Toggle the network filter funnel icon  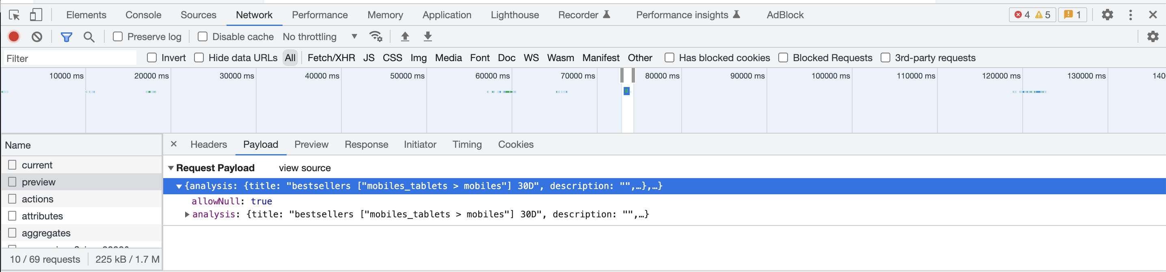[x=67, y=37]
